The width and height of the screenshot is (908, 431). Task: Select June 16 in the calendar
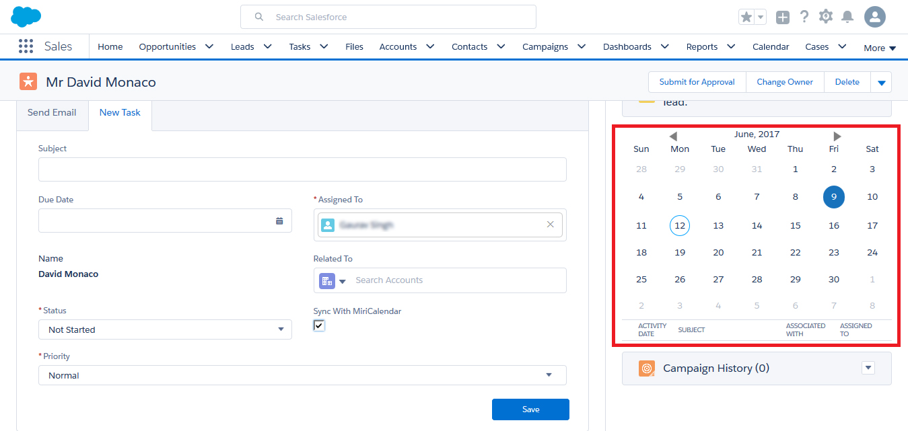tap(833, 226)
